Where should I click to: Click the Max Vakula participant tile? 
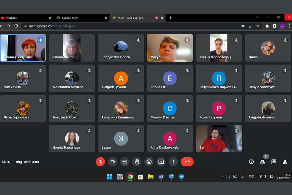[23, 78]
